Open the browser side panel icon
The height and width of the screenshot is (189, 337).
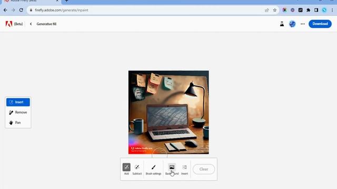tap(316, 10)
